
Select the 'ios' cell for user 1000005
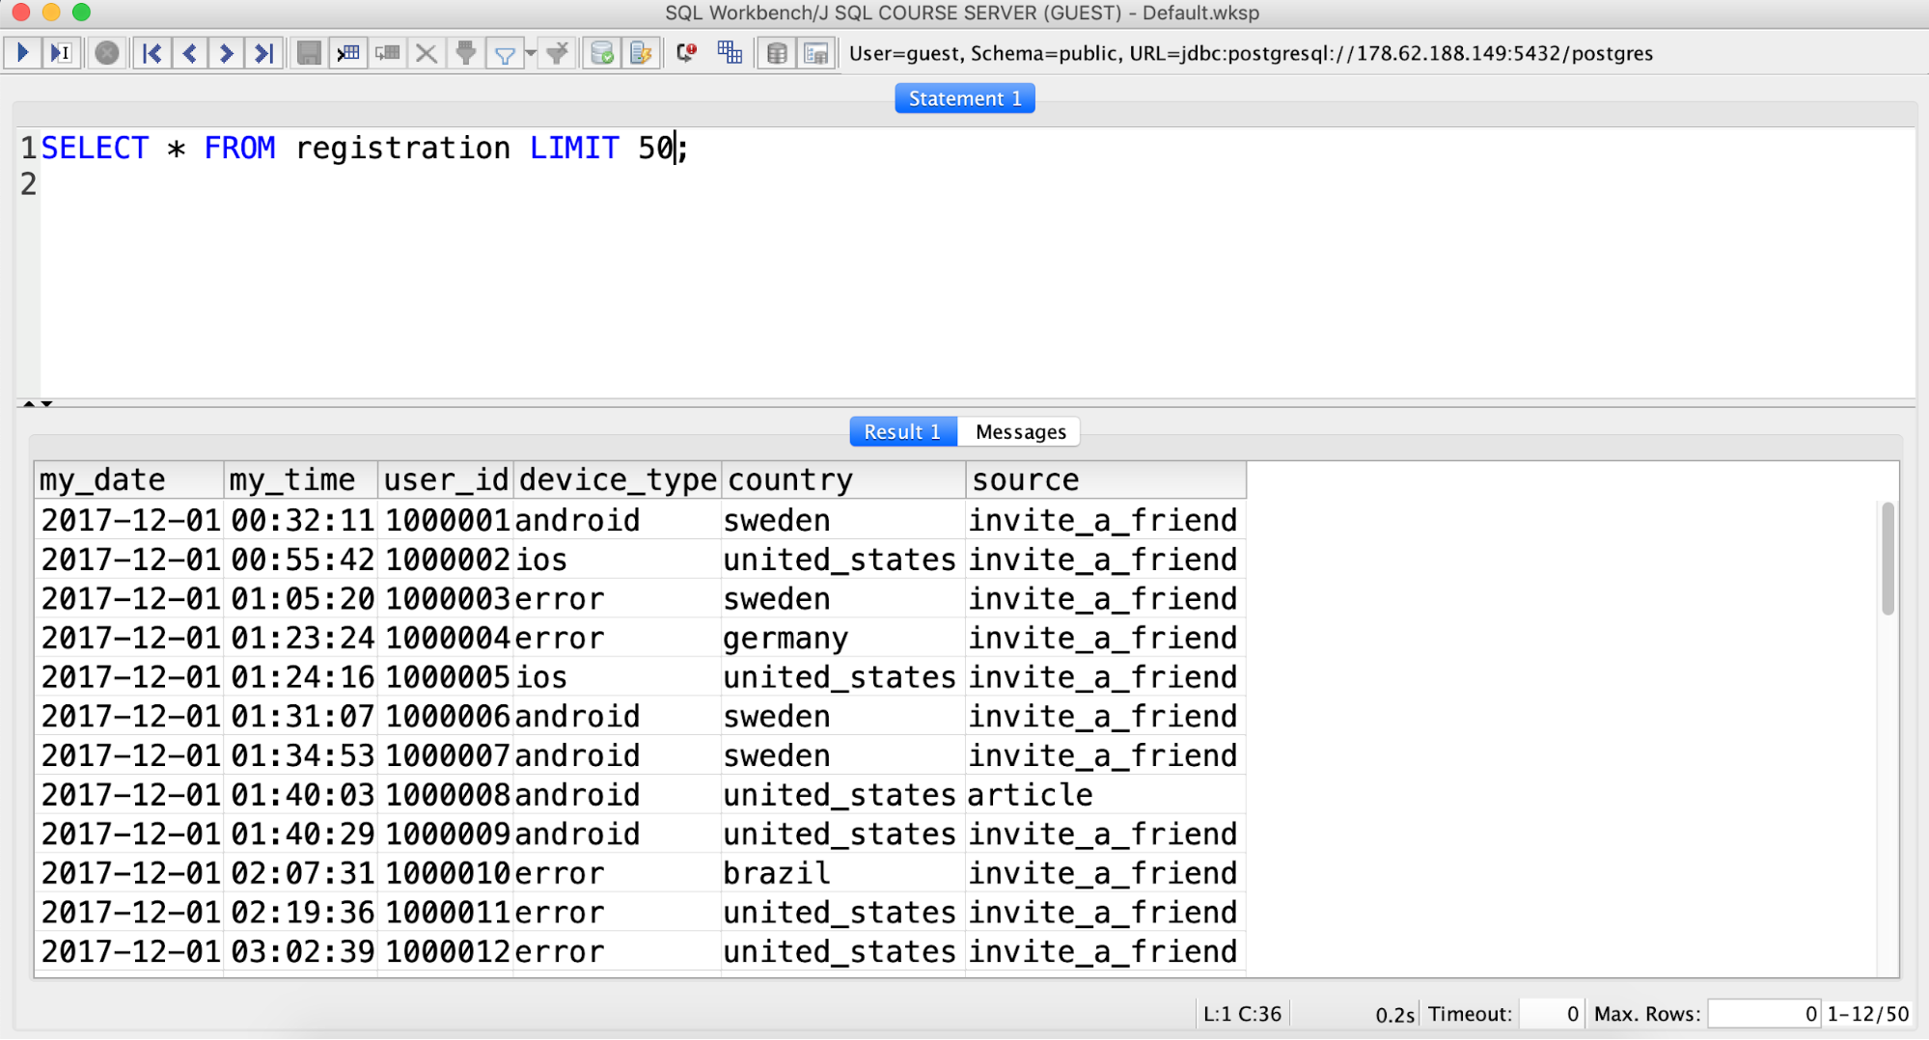(618, 677)
